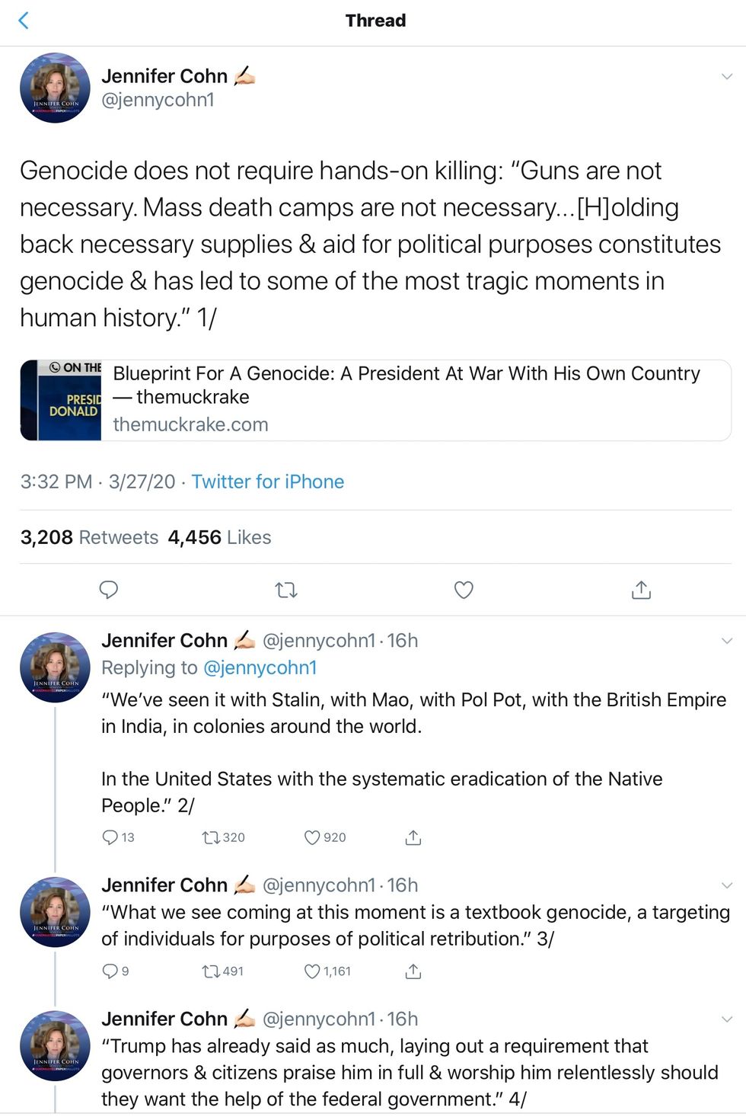
Task: Share the main tweet via share icon
Action: 641,590
